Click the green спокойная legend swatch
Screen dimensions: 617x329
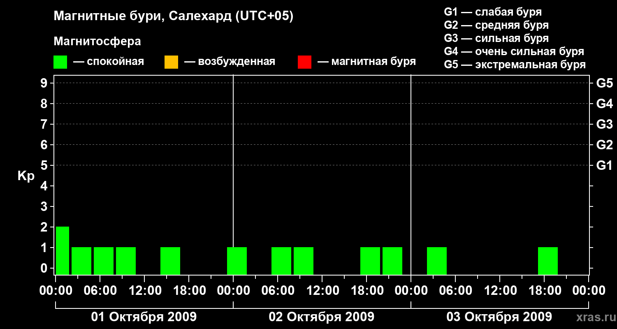click(60, 62)
